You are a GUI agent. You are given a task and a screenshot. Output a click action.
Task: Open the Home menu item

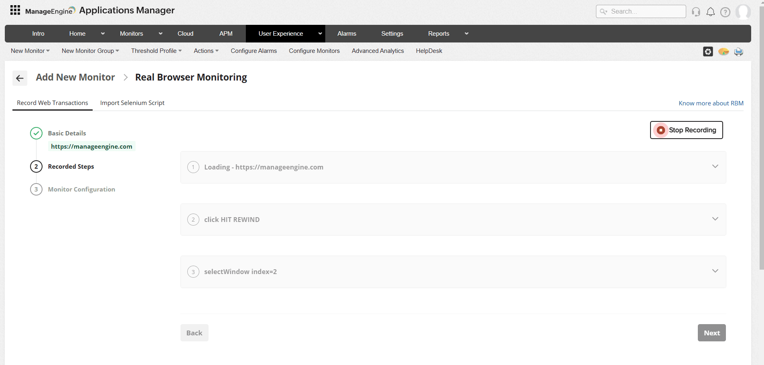coord(77,34)
